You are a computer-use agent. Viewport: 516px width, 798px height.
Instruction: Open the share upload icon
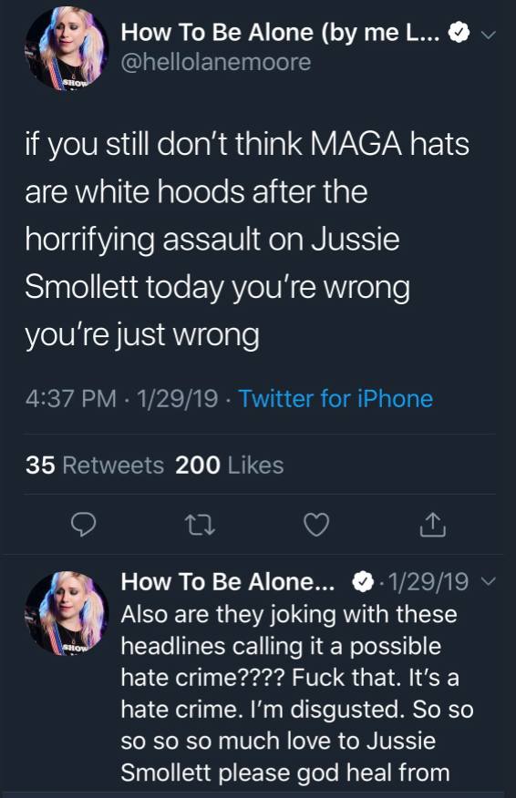tap(433, 525)
